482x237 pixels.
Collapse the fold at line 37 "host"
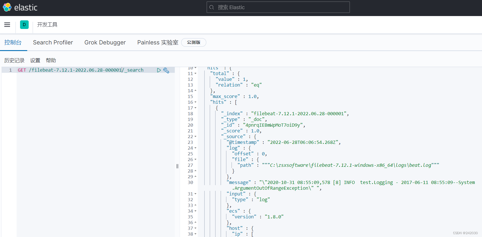[x=195, y=228]
